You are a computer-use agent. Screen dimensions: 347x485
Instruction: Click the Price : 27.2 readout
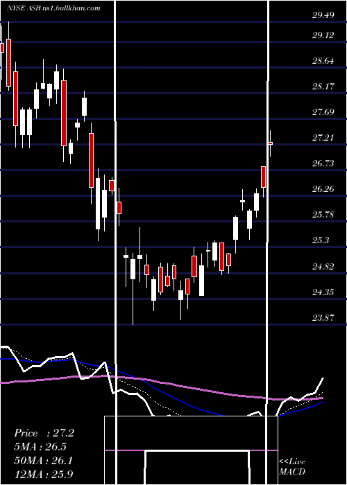pos(44,433)
